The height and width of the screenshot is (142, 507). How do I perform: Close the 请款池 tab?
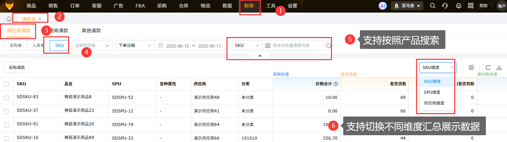pyautogui.click(x=40, y=19)
